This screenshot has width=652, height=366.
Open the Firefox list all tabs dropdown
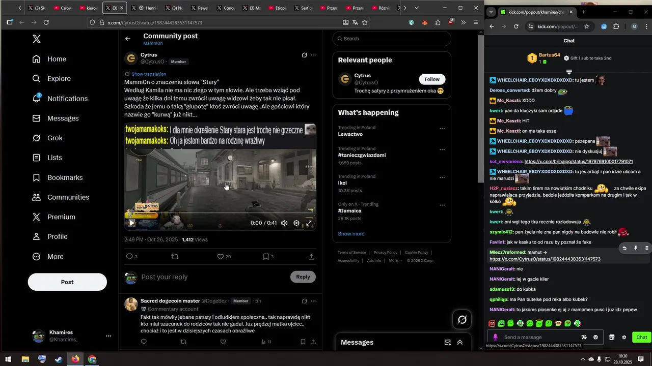(417, 8)
